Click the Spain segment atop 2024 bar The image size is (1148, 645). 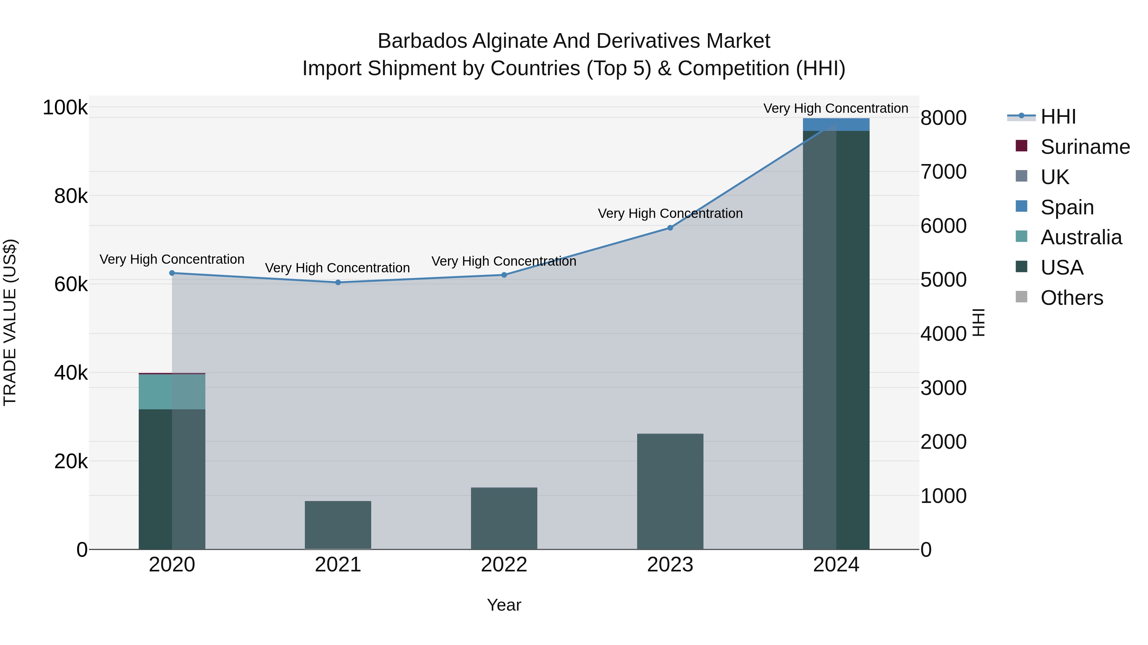tap(836, 125)
